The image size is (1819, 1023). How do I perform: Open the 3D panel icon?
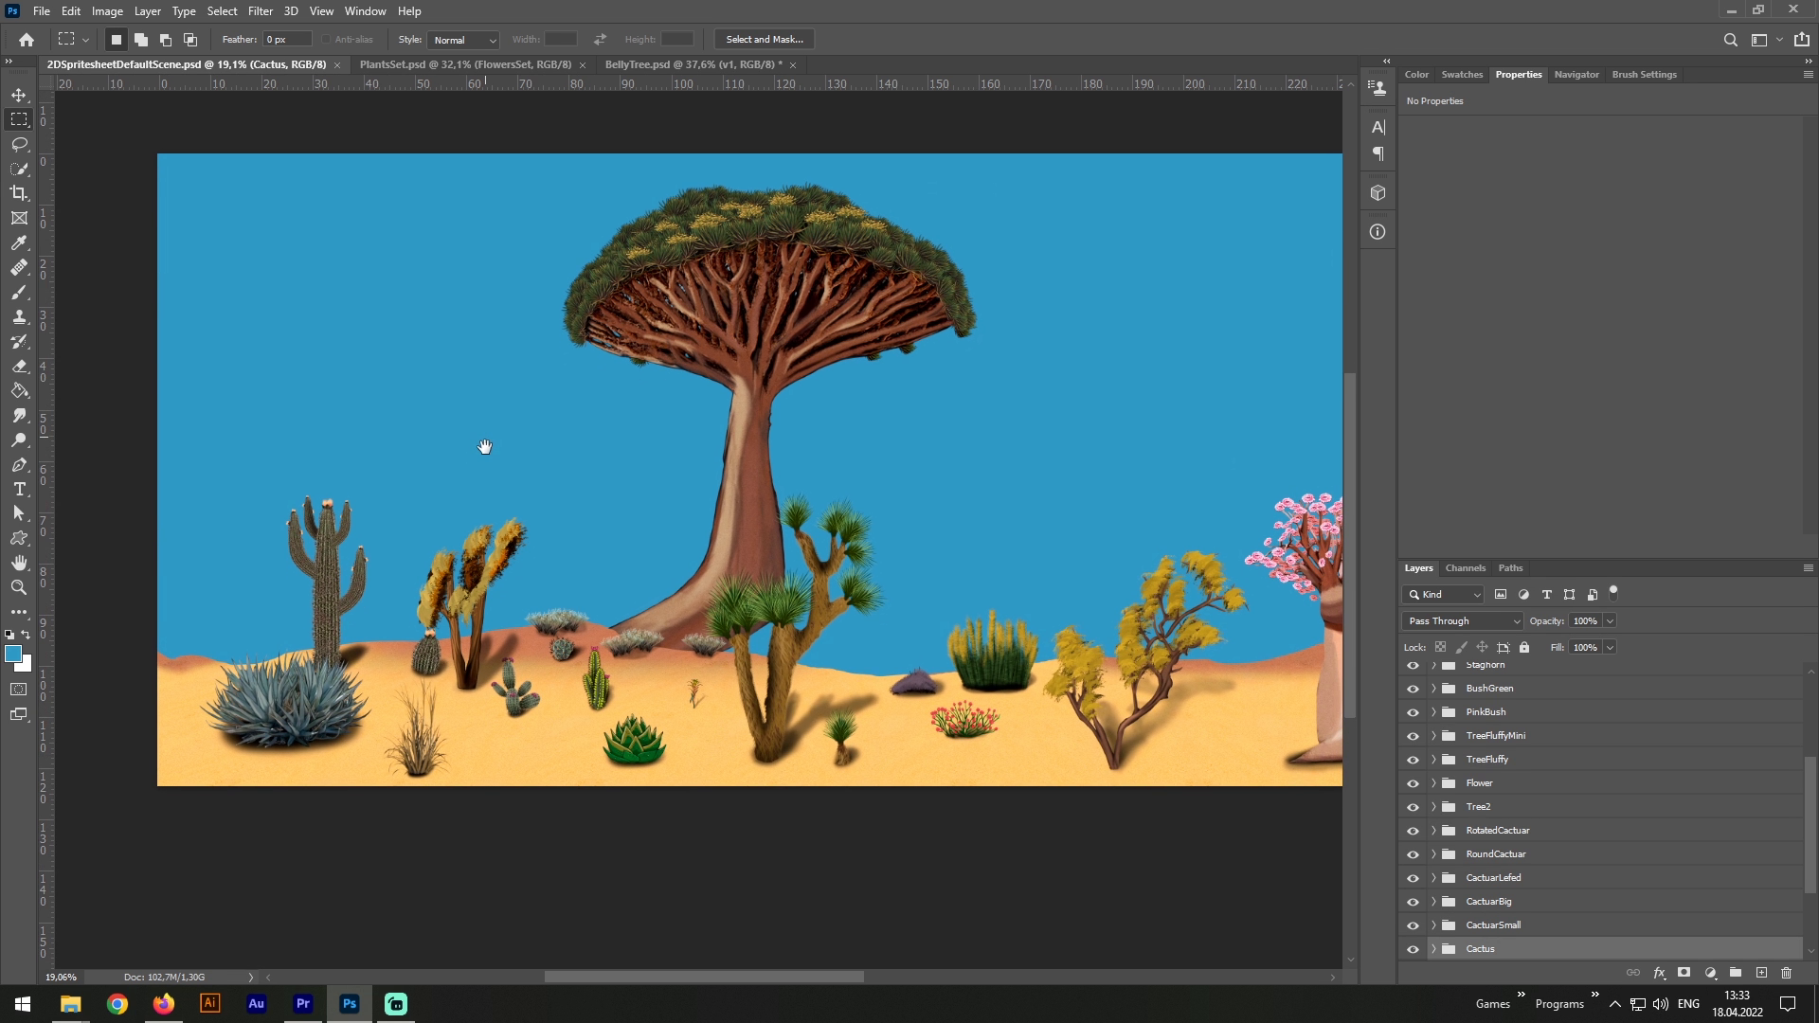click(x=1378, y=193)
